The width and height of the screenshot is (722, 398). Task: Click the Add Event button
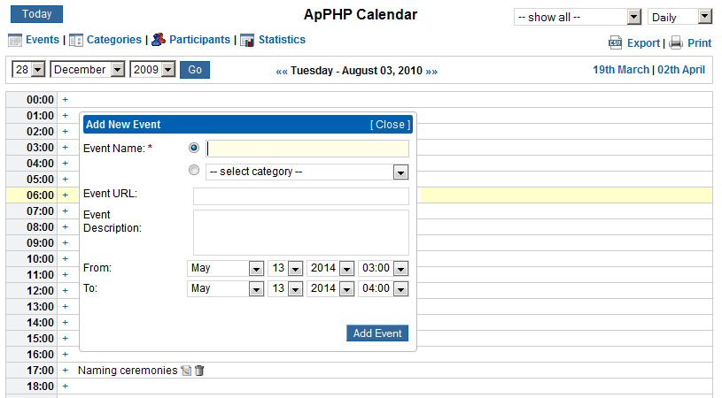(x=377, y=333)
